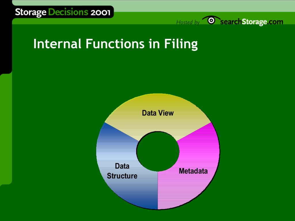Select the 'Data View' donut segment label
Screen dimensions: 295x221
[x=158, y=113]
